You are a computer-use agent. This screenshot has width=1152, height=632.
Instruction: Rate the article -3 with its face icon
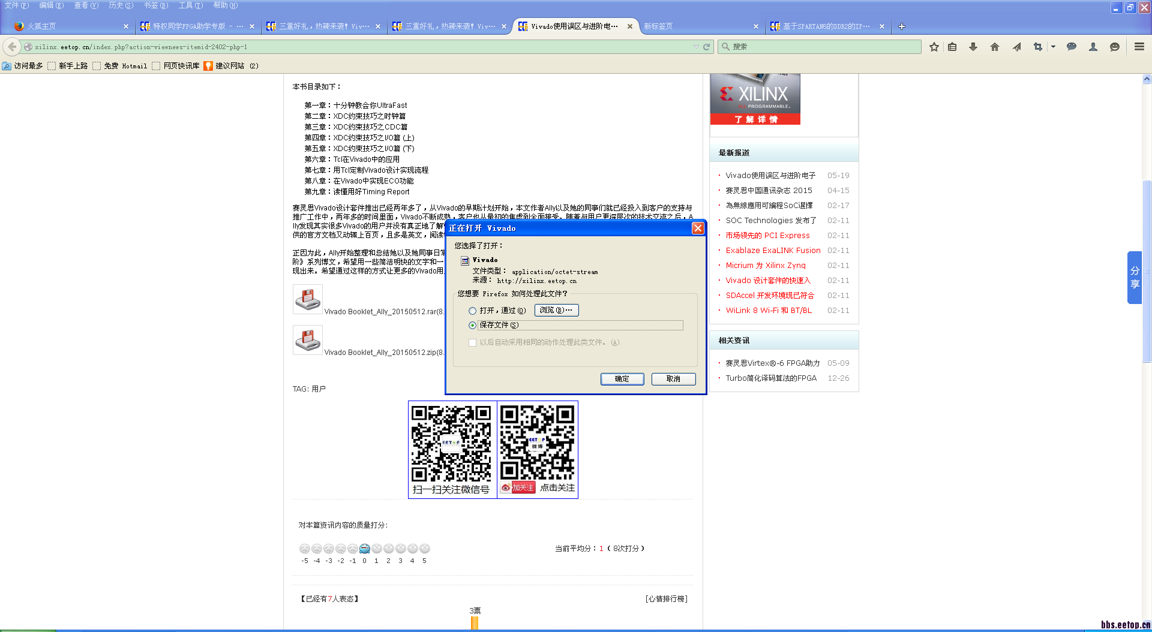[x=329, y=549]
